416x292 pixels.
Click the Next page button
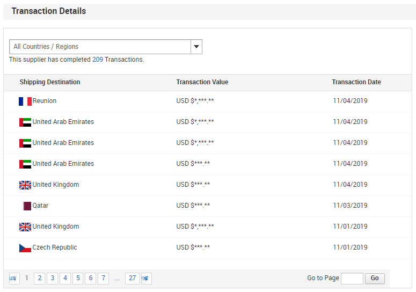click(147, 278)
